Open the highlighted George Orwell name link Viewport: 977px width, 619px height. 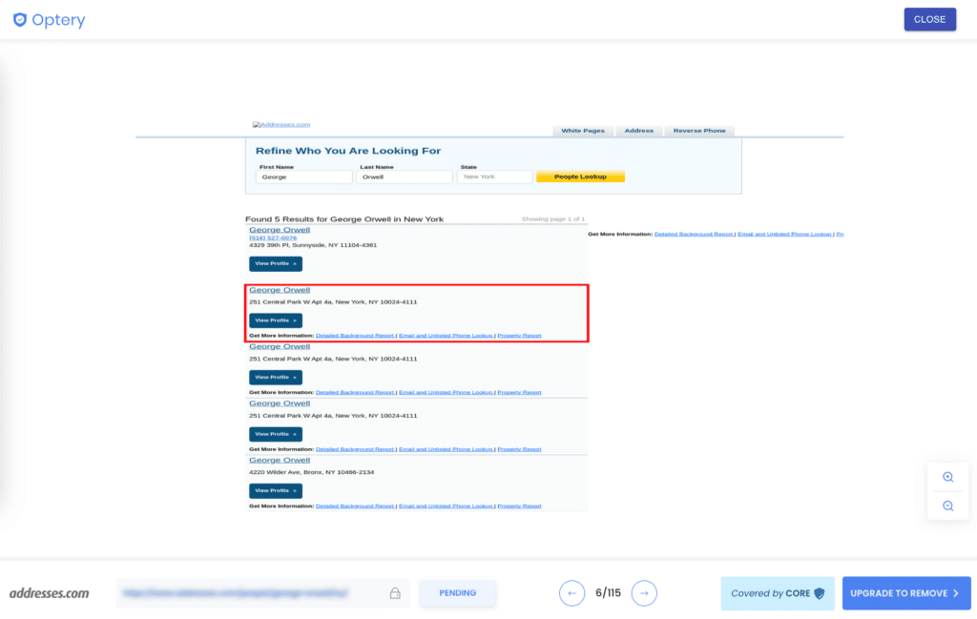pos(280,290)
